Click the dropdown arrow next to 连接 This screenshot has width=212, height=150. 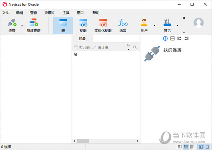click(x=22, y=25)
